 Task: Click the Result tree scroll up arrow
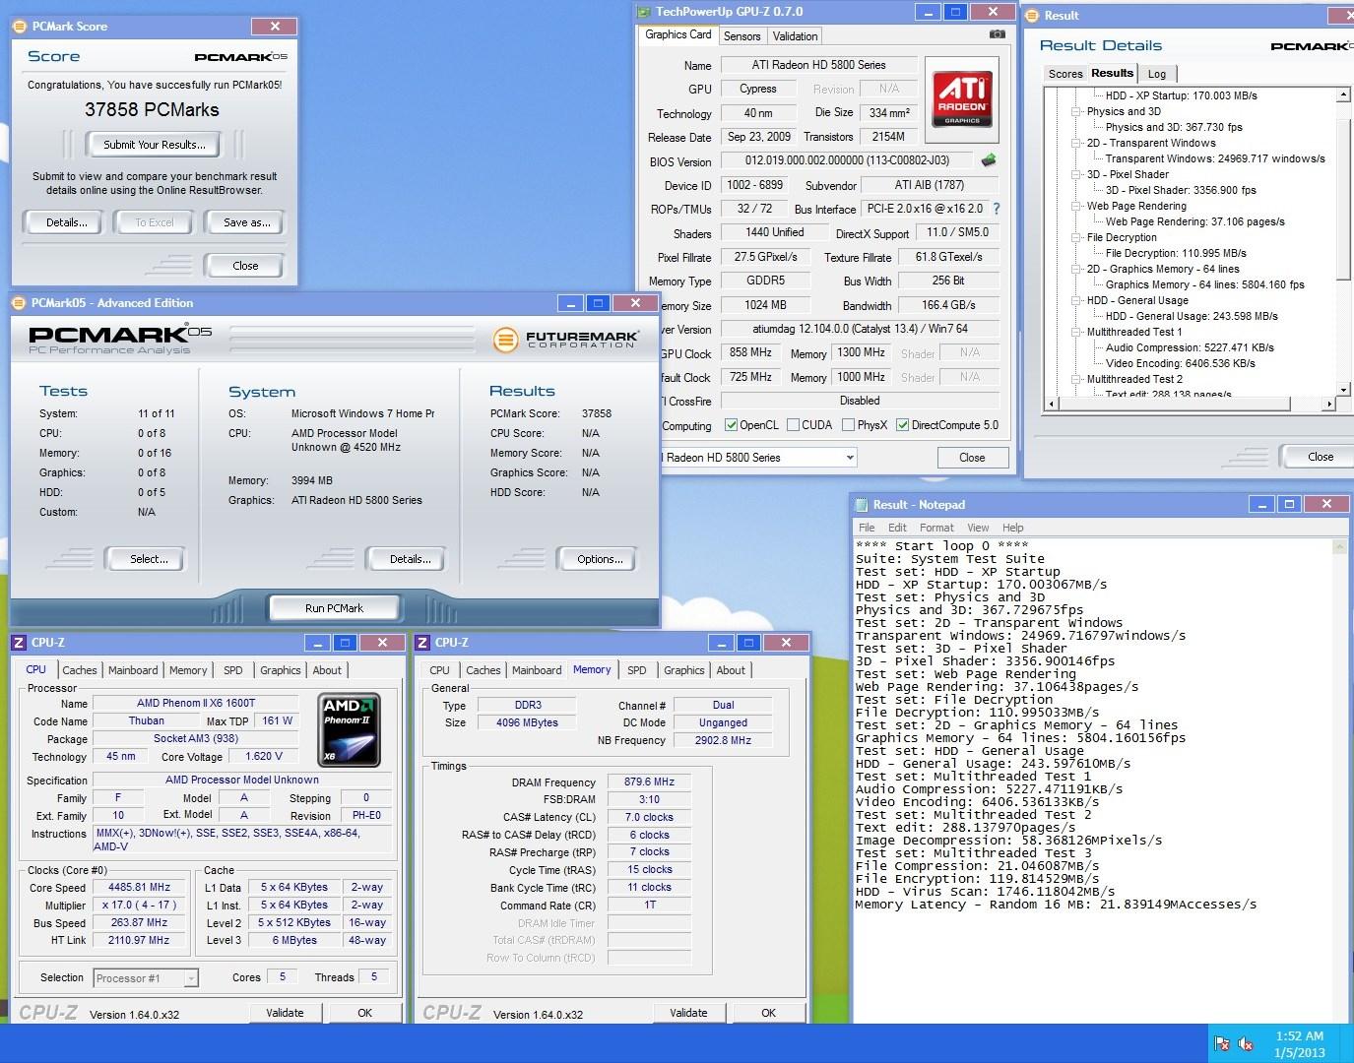coord(1343,94)
